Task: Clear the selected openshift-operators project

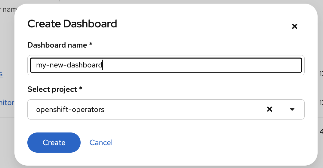Action: click(x=270, y=109)
